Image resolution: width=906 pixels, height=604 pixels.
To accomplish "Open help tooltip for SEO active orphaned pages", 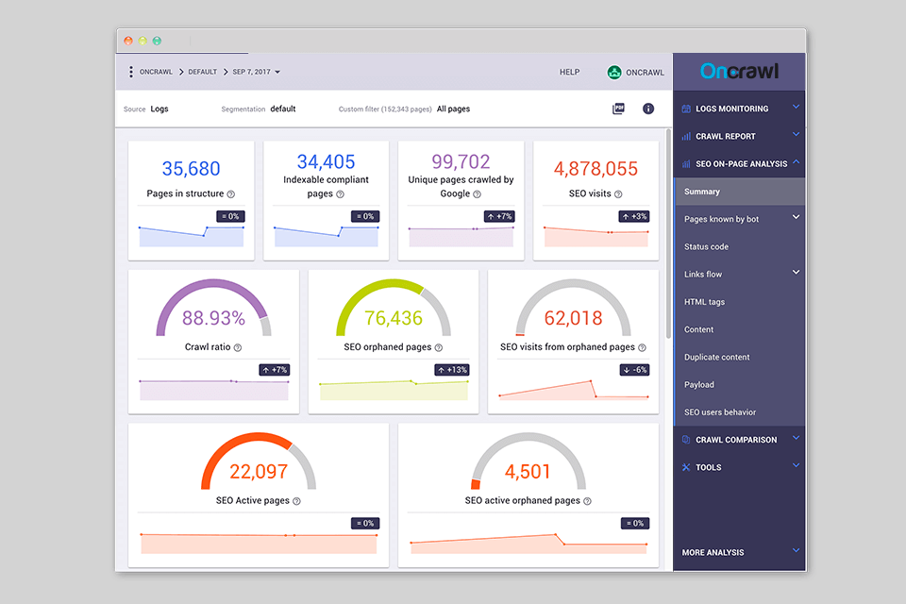I will [x=587, y=501].
